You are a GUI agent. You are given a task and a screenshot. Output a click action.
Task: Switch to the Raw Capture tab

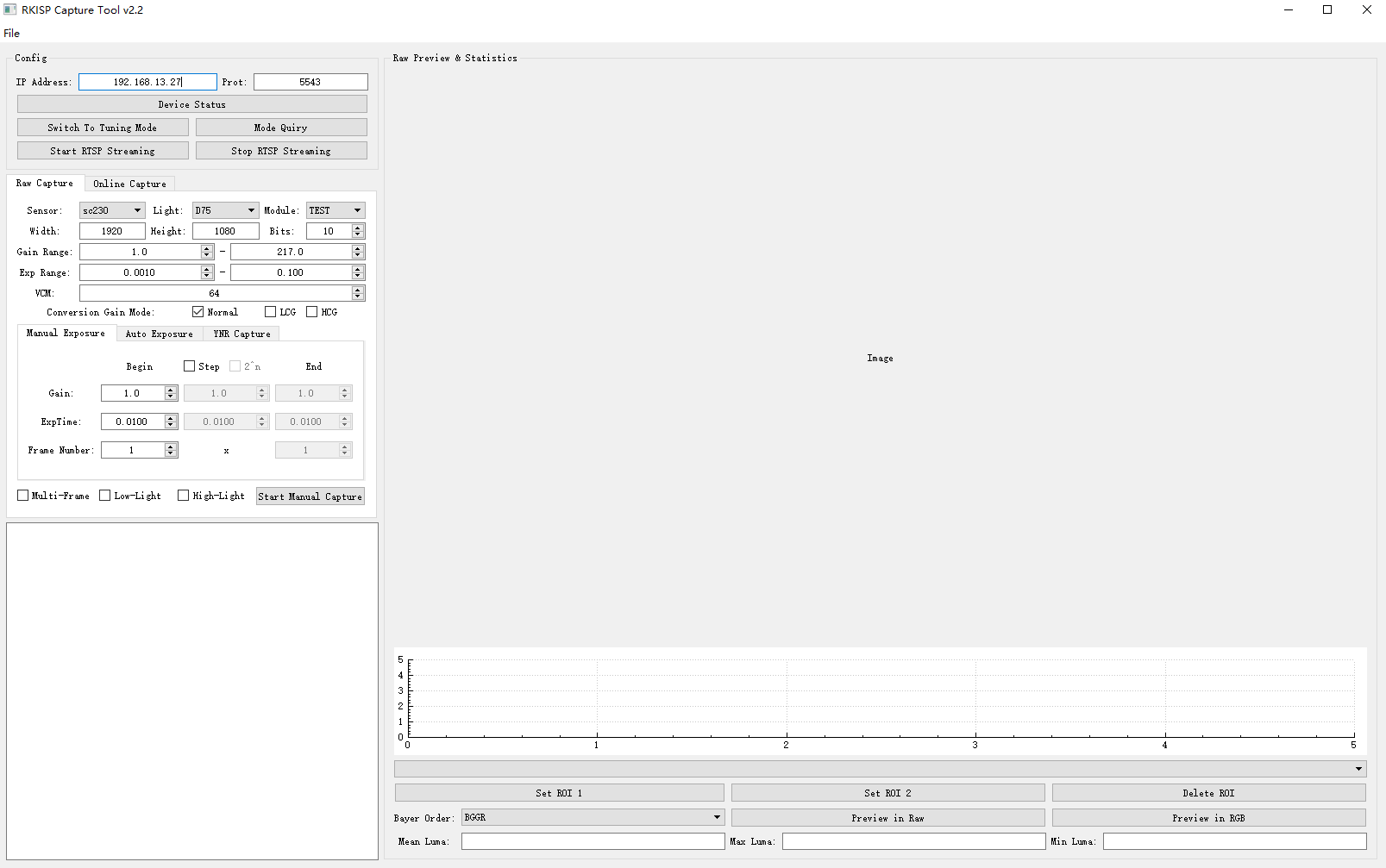pyautogui.click(x=45, y=184)
